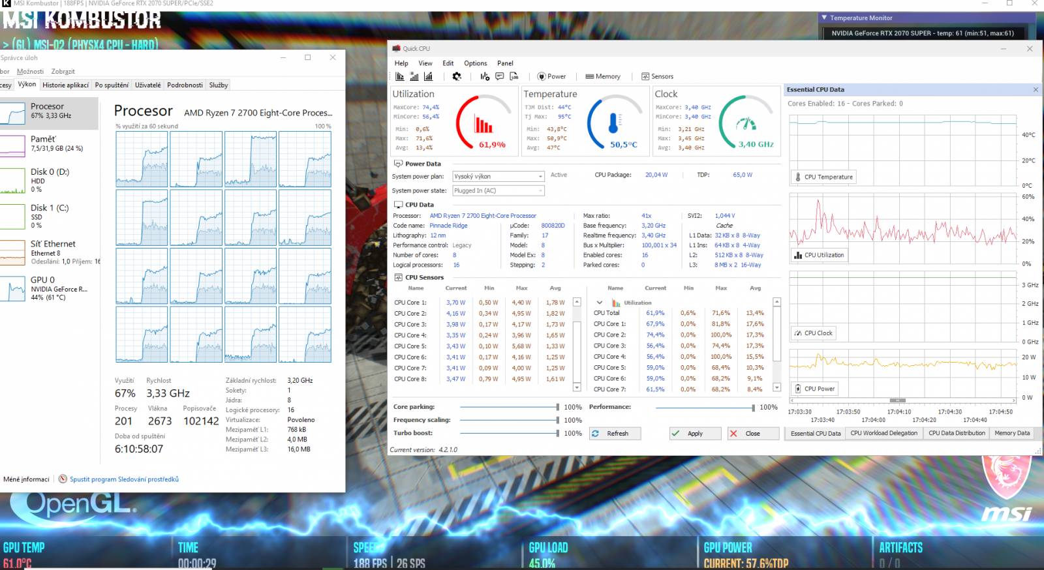Collapse the Utilization group in sensor list
Screen dimensions: 1044x570
point(599,303)
